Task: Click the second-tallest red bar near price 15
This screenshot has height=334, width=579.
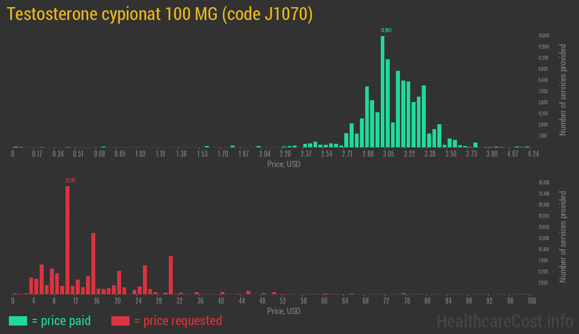Action: pyautogui.click(x=94, y=263)
